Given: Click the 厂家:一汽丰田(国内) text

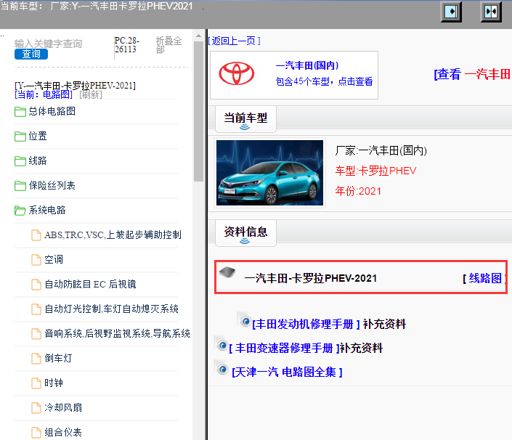Looking at the screenshot, I should [381, 150].
